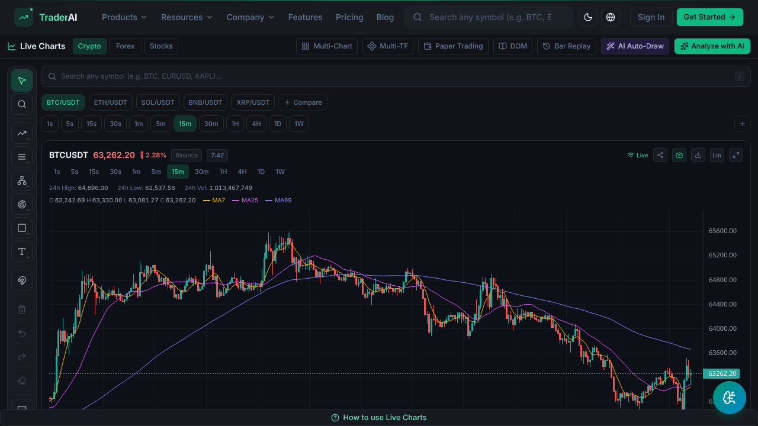Screen dimensions: 758x426
Task: Open the circular measure tool group
Action: pyautogui.click(x=22, y=204)
